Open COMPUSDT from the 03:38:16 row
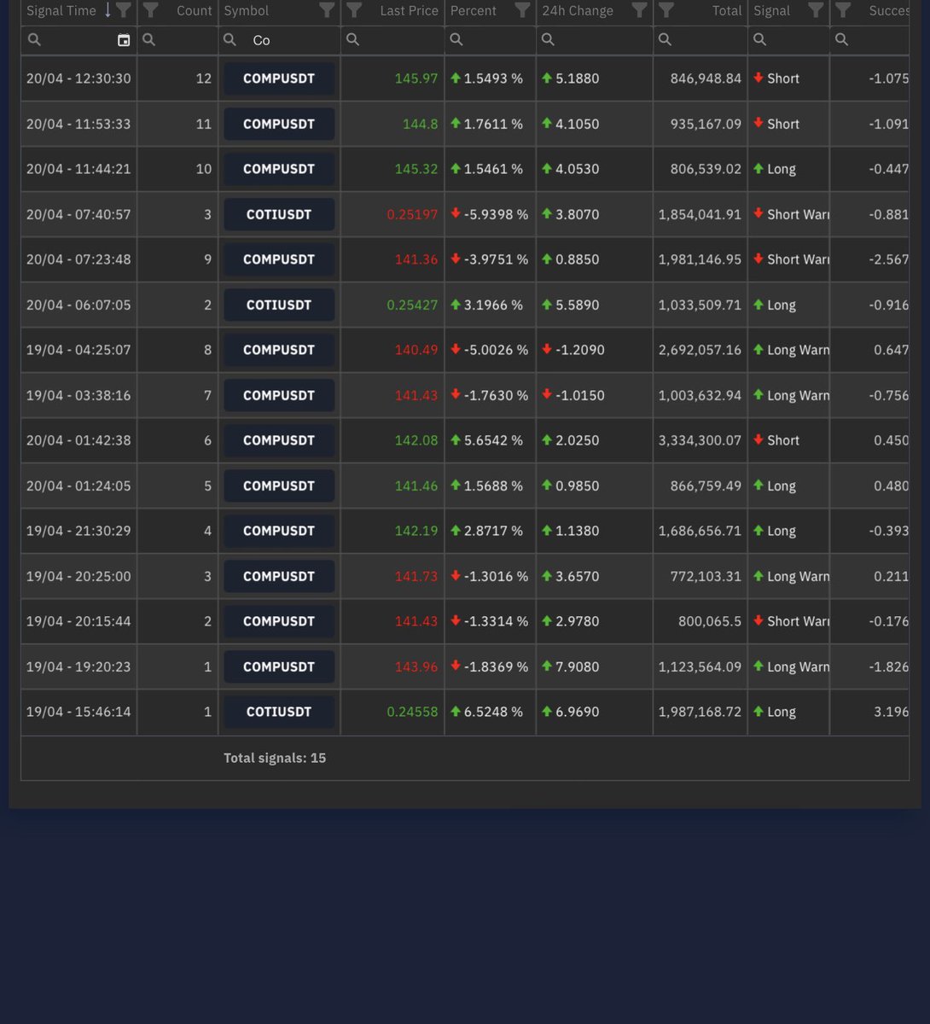 click(279, 395)
